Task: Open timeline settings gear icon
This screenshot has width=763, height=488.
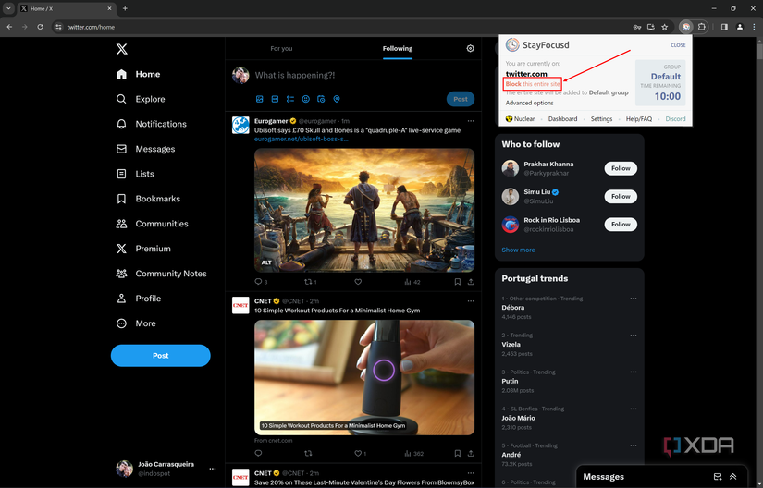Action: pyautogui.click(x=470, y=49)
